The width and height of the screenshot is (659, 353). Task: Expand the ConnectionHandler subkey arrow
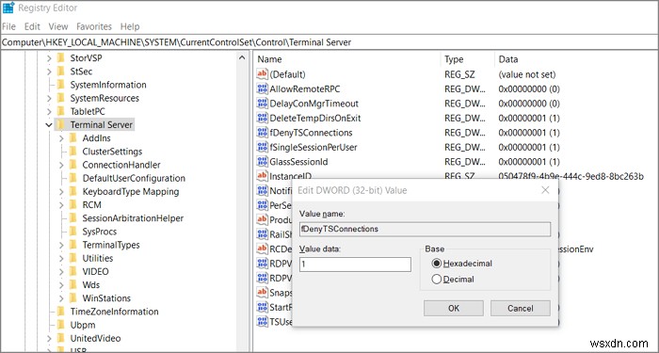coord(61,165)
